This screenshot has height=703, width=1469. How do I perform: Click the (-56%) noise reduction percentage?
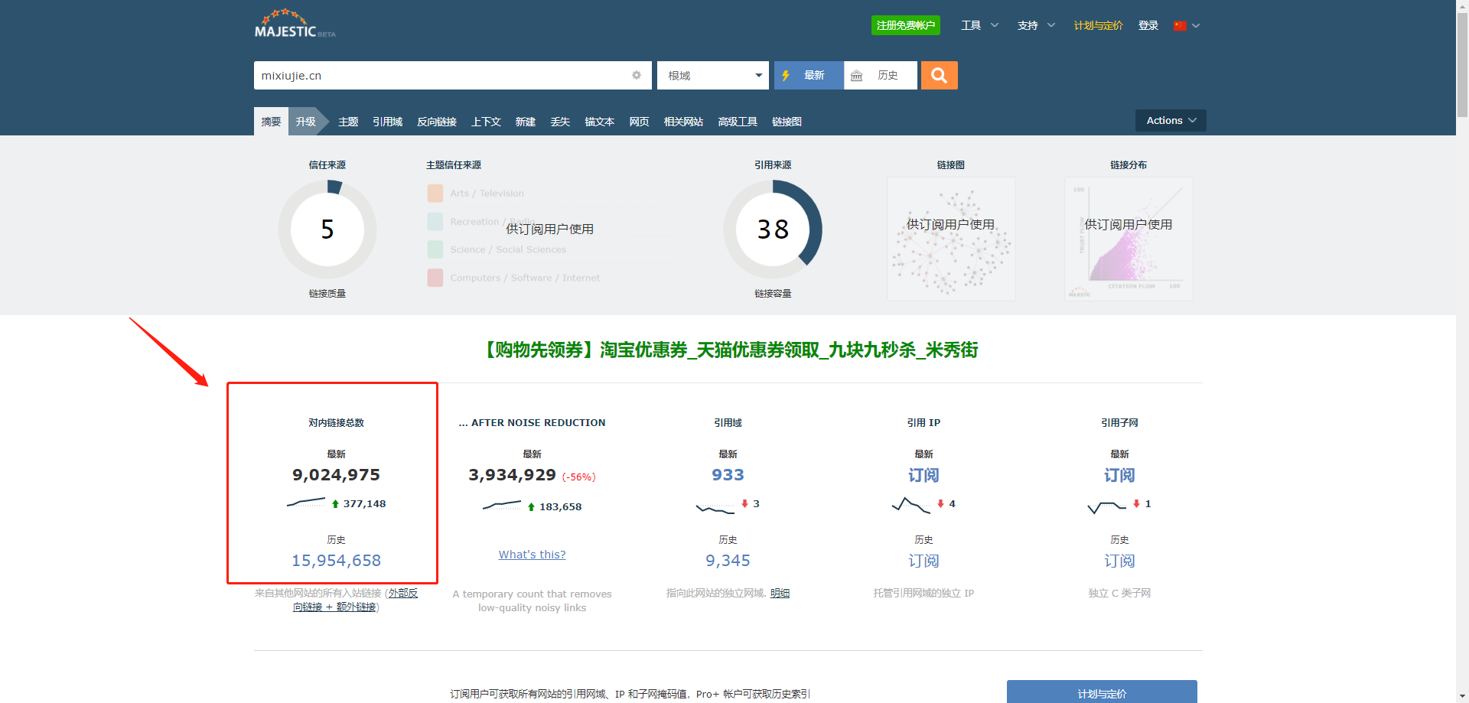(x=578, y=477)
